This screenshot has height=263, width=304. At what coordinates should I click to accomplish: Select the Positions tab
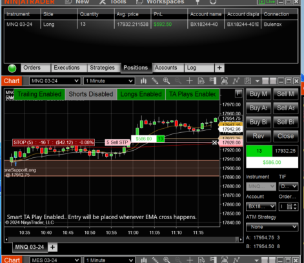tap(137, 68)
